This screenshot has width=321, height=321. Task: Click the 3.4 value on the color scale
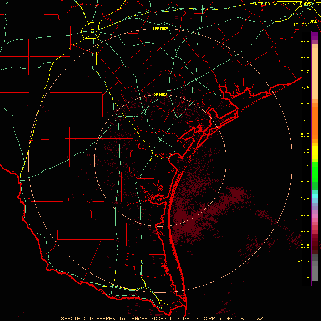[x=305, y=167]
